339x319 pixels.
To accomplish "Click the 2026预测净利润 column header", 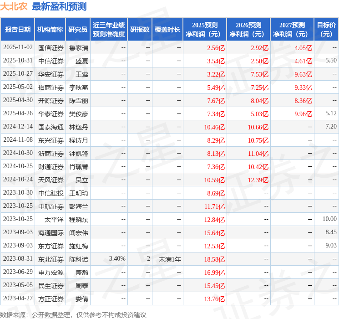I will [248, 30].
